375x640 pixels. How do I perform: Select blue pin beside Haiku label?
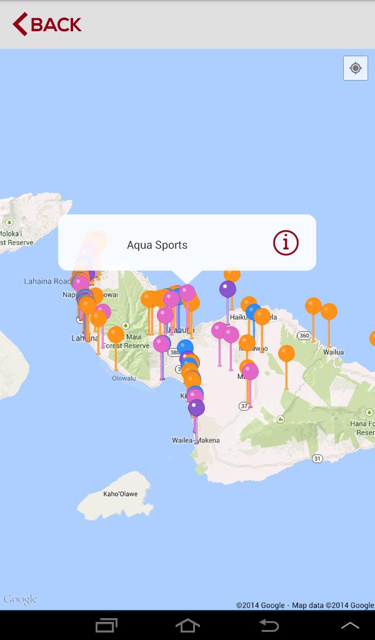[253, 312]
